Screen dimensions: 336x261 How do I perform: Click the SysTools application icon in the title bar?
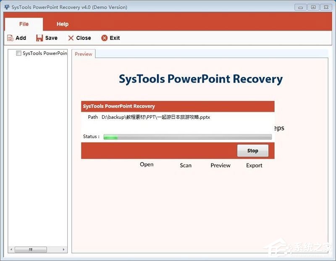coord(7,7)
